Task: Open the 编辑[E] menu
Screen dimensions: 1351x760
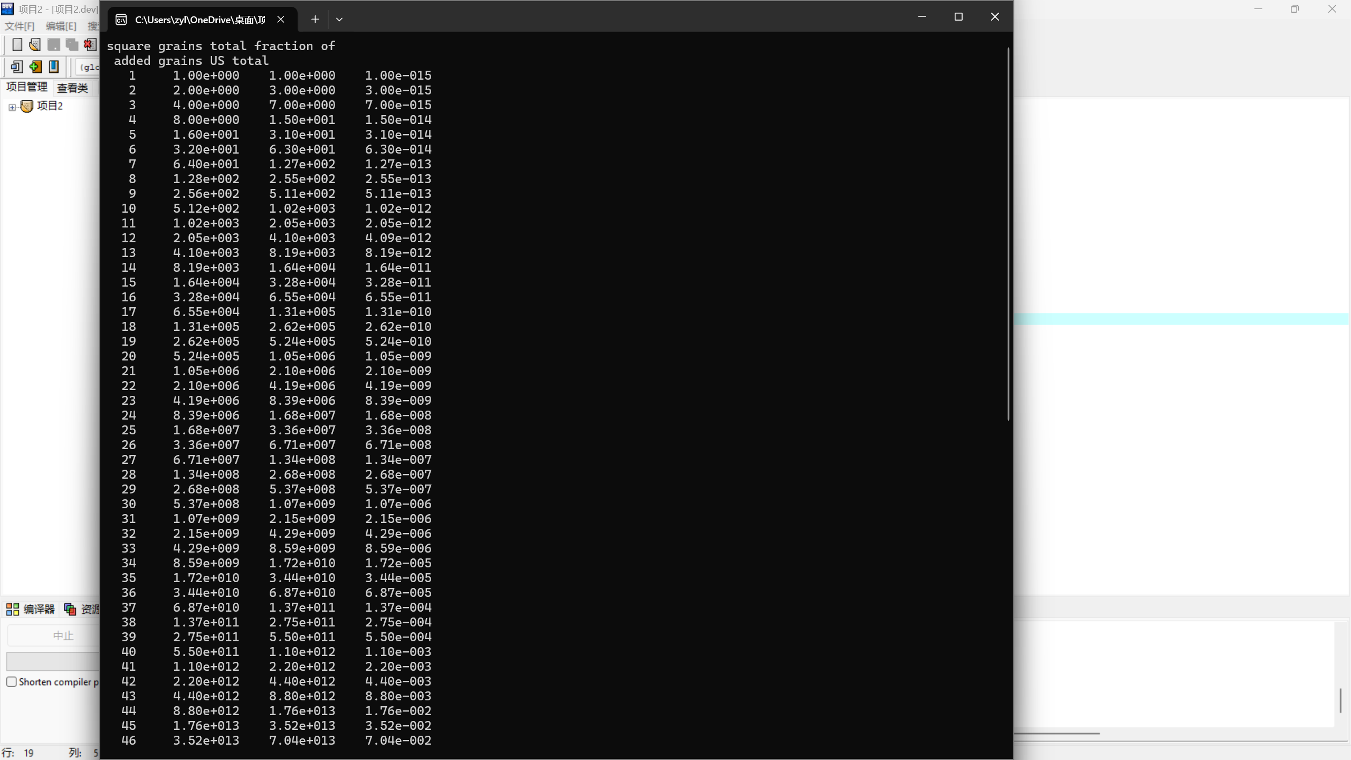Action: pos(61,26)
